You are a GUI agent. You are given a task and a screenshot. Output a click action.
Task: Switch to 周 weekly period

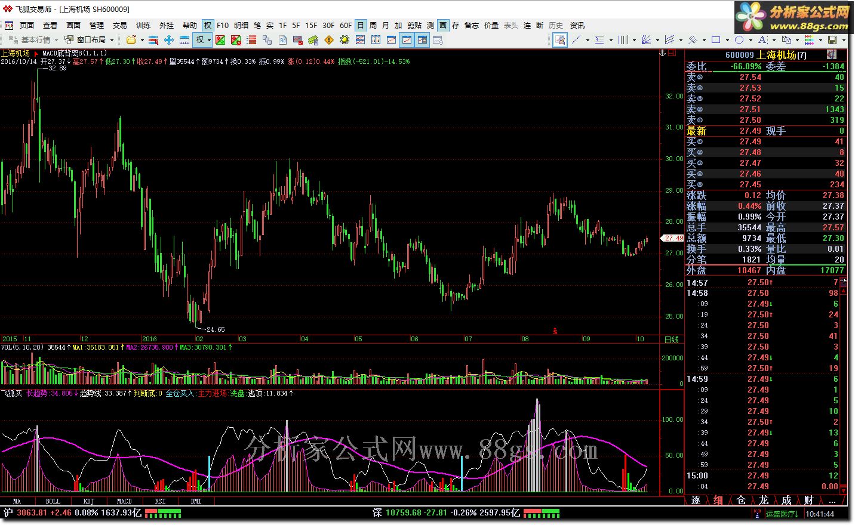point(373,25)
